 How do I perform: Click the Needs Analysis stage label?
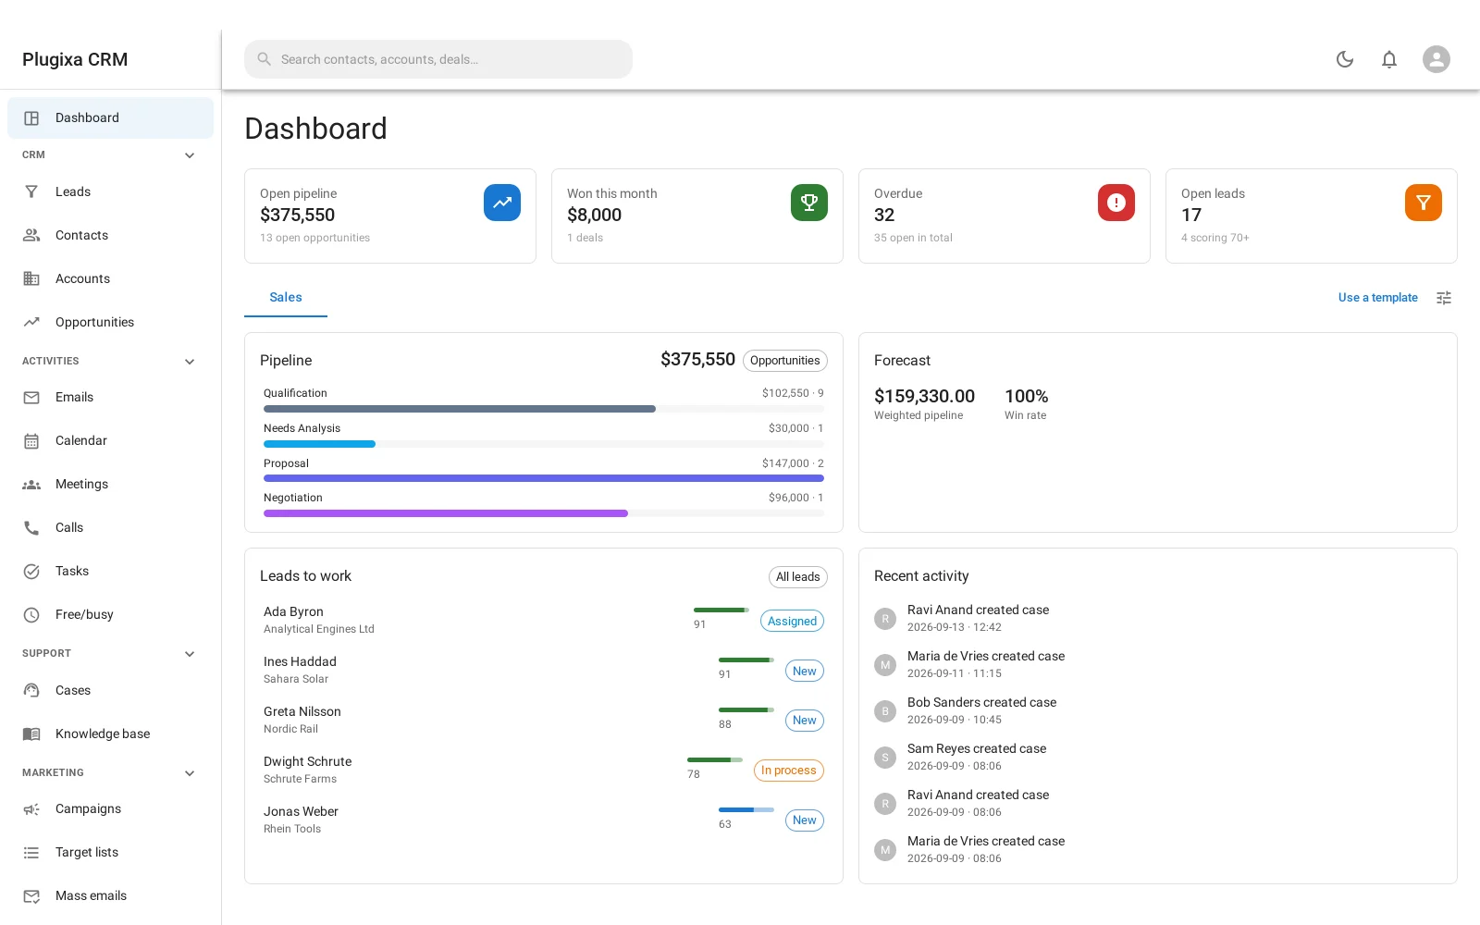tap(302, 428)
